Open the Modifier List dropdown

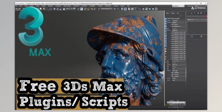[197, 19]
